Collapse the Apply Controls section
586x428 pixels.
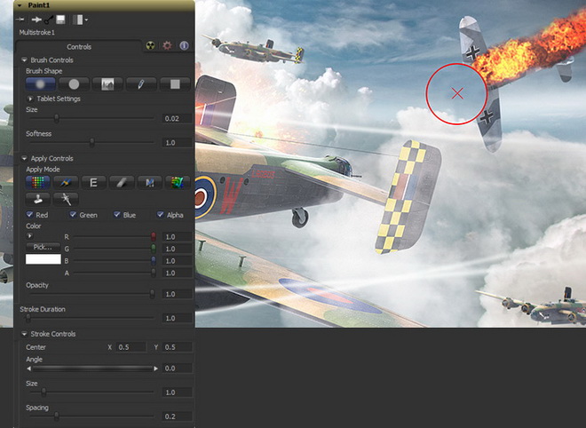[24, 158]
